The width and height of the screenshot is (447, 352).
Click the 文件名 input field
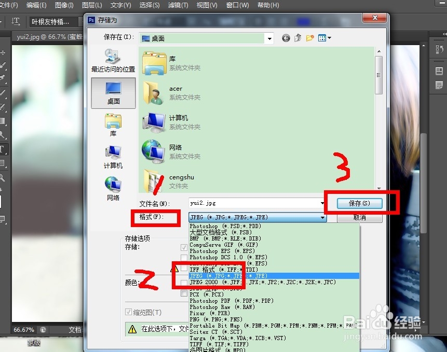pos(254,203)
